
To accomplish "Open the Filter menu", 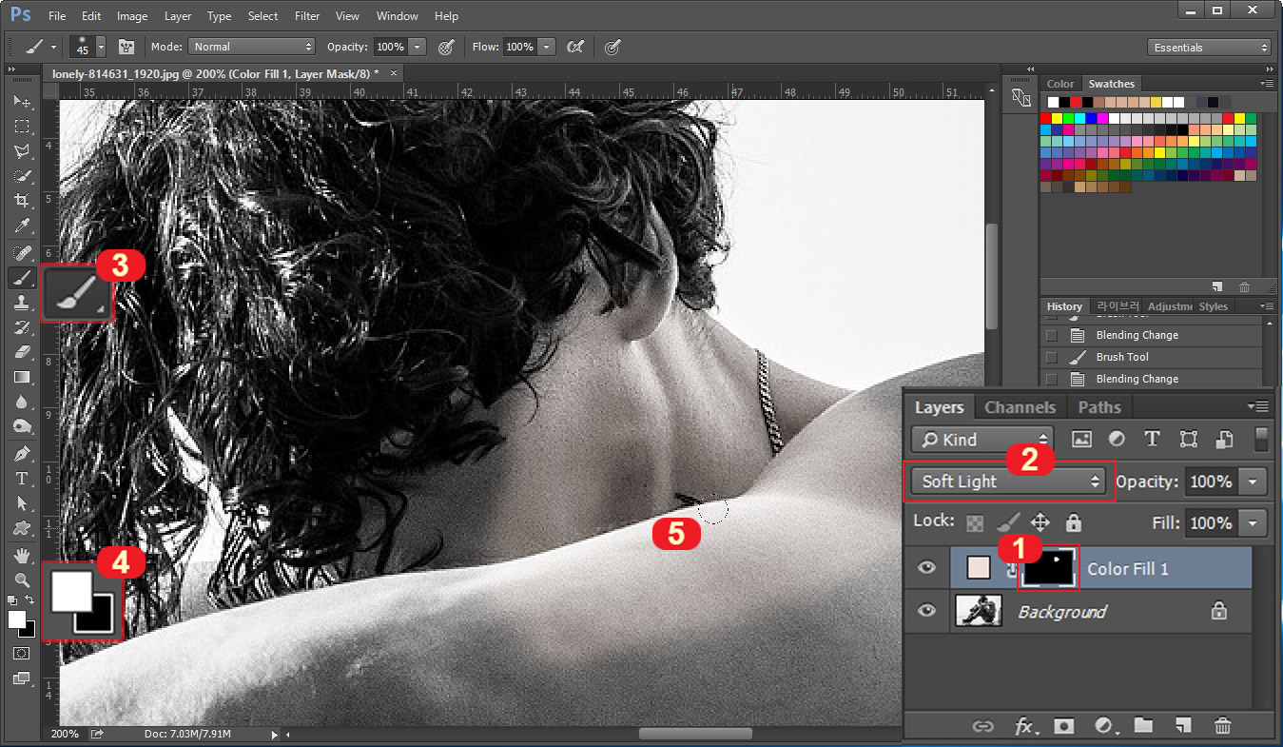I will [x=307, y=16].
